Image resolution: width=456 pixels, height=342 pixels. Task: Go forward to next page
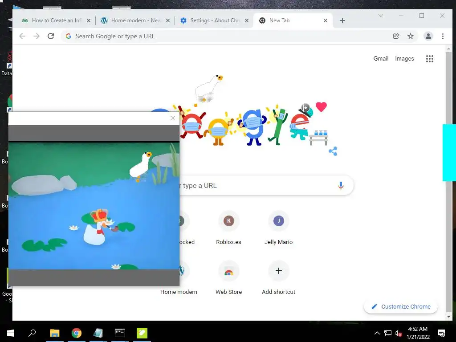(37, 36)
